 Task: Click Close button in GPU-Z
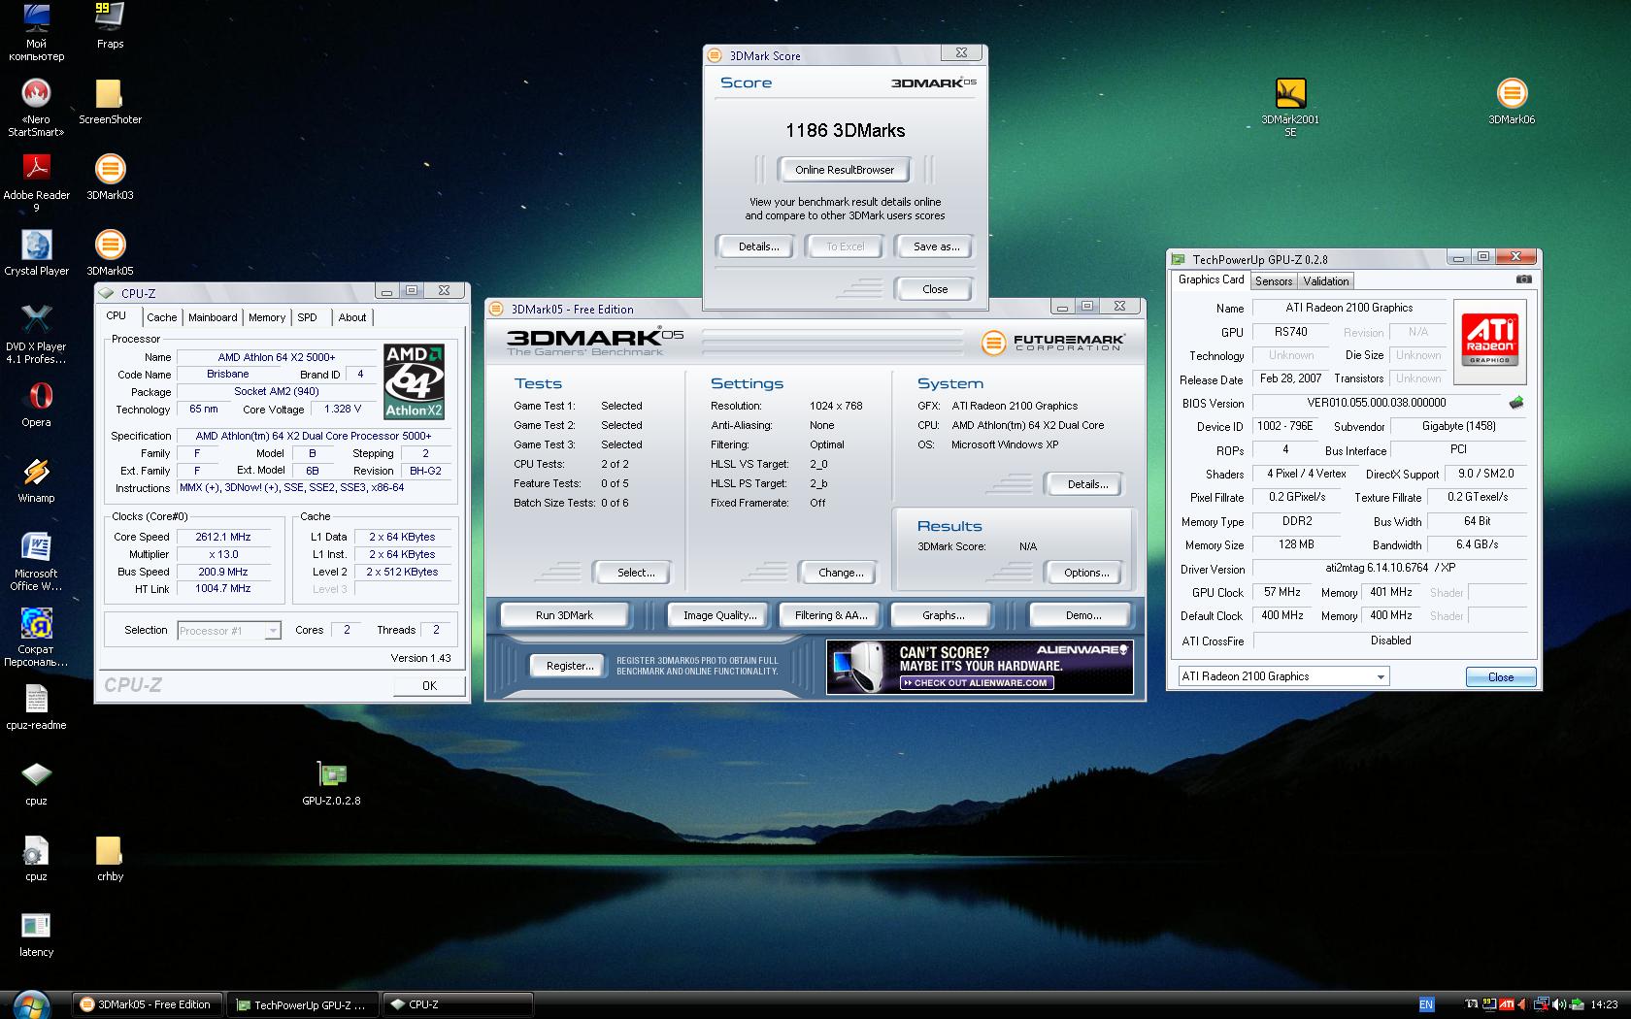[1500, 677]
